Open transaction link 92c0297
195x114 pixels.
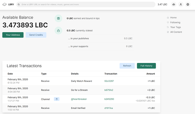[x=109, y=81]
